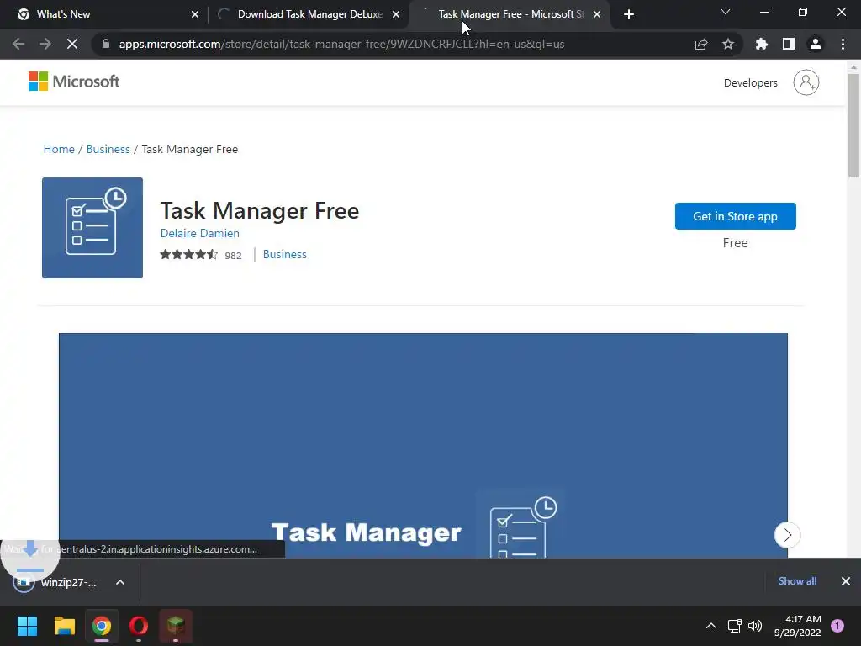861x646 pixels.
Task: Stop loading the page
Action: pyautogui.click(x=72, y=44)
